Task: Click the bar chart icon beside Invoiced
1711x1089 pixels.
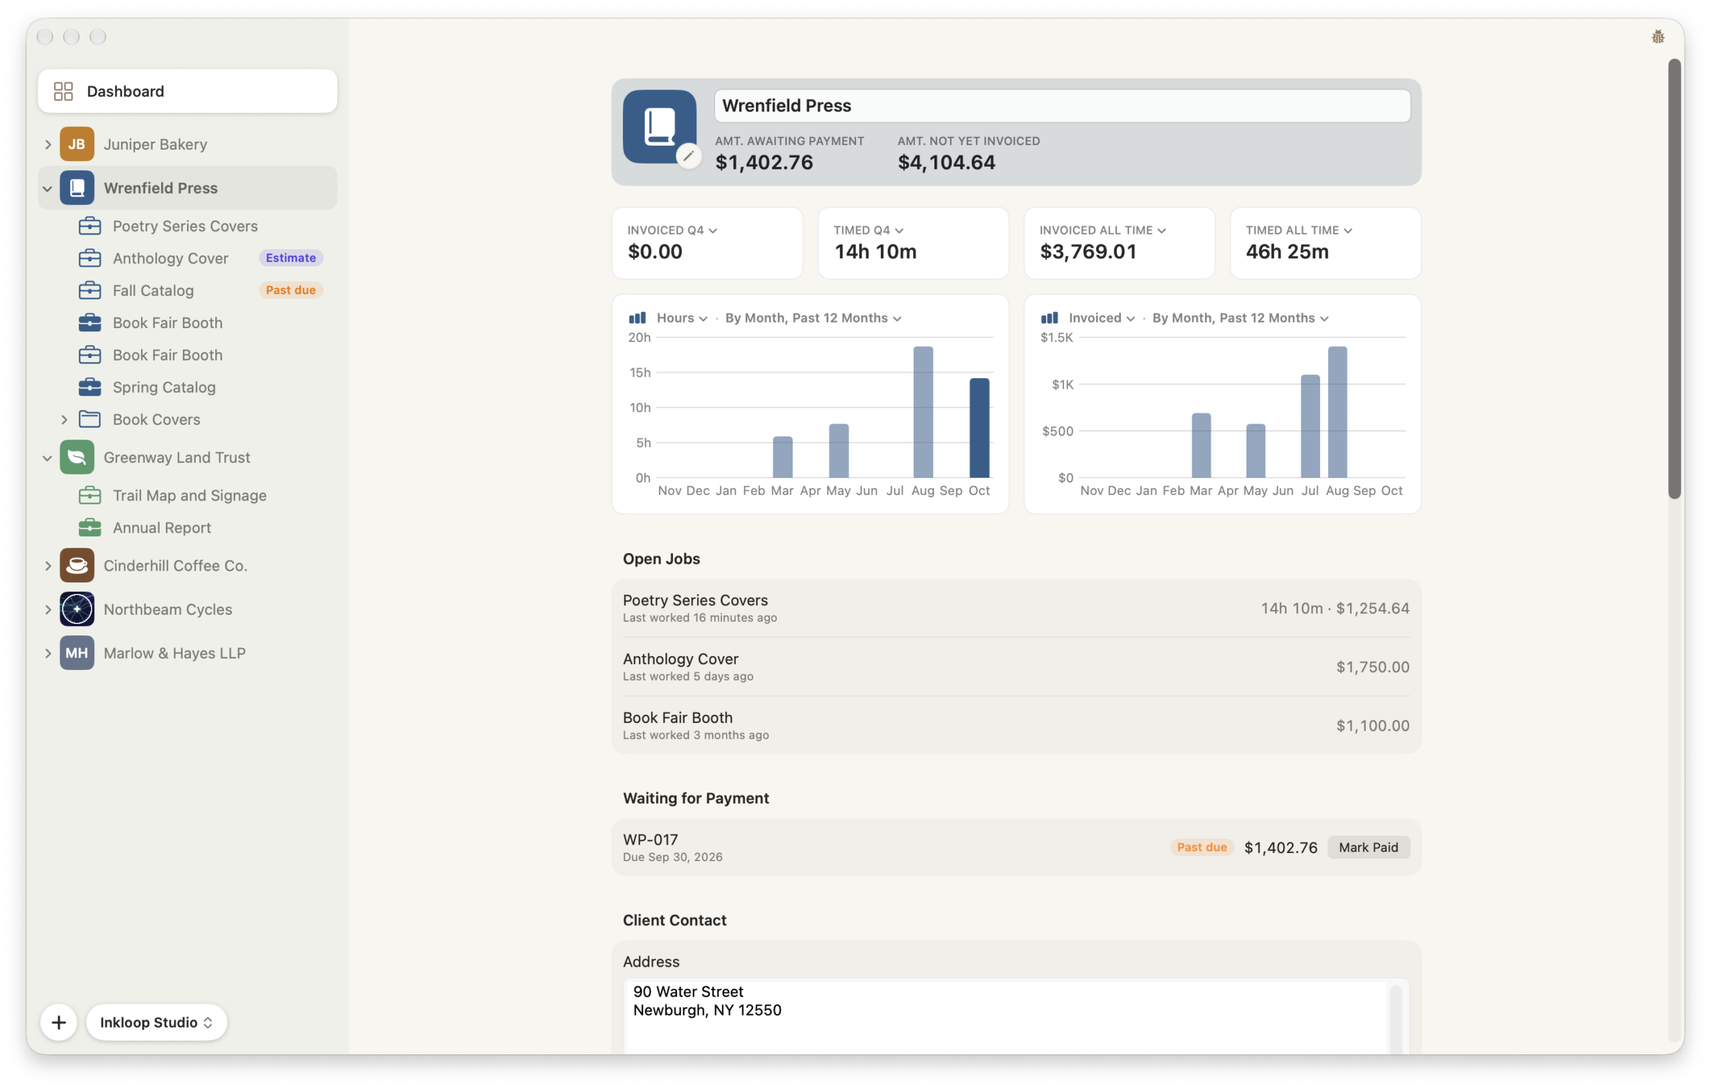Action: click(x=1049, y=318)
